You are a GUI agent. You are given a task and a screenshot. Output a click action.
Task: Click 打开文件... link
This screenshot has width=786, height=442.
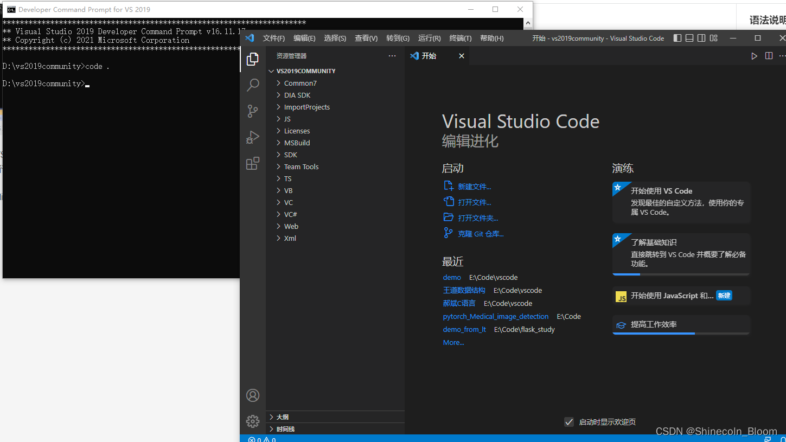tap(475, 202)
